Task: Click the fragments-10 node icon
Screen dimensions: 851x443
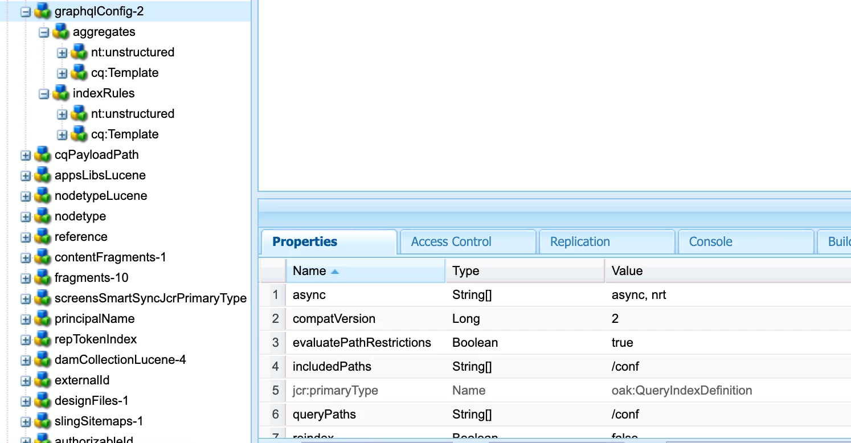Action: pyautogui.click(x=43, y=278)
